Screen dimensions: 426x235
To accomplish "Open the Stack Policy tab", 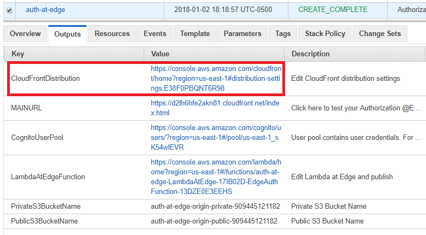I will [x=325, y=33].
